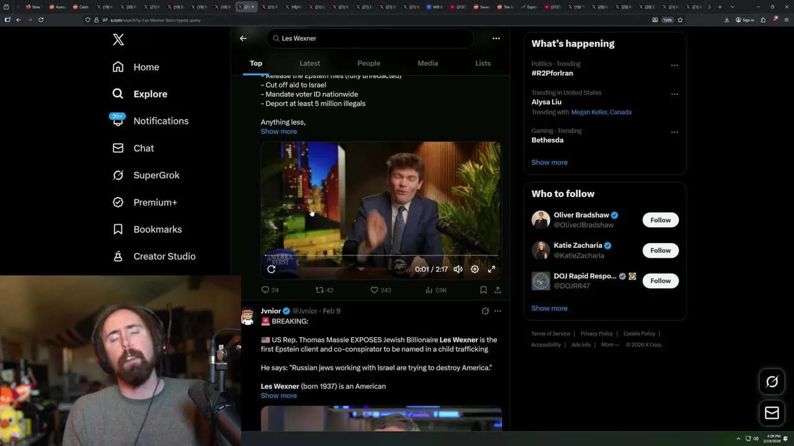This screenshot has height=446, width=794.
Task: Show more trends in What's happening
Action: point(550,162)
